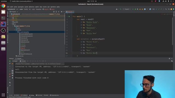Click the Rollback undo arrow in toolbar

[166, 9]
